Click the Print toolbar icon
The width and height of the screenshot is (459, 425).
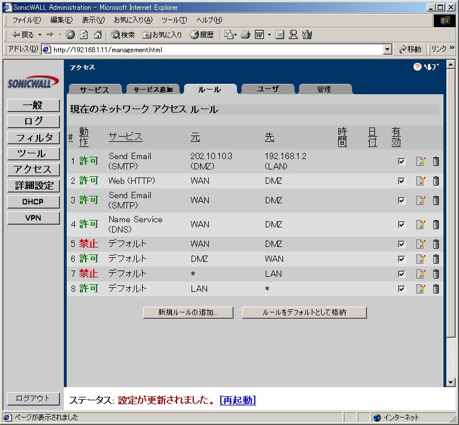(245, 35)
